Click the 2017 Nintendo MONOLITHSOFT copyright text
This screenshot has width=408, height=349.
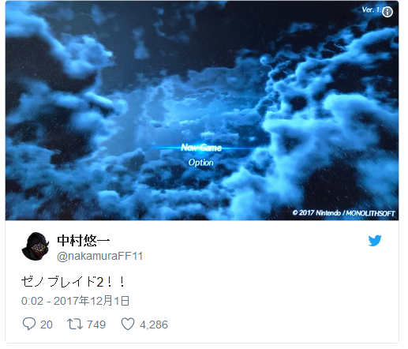pyautogui.click(x=343, y=213)
